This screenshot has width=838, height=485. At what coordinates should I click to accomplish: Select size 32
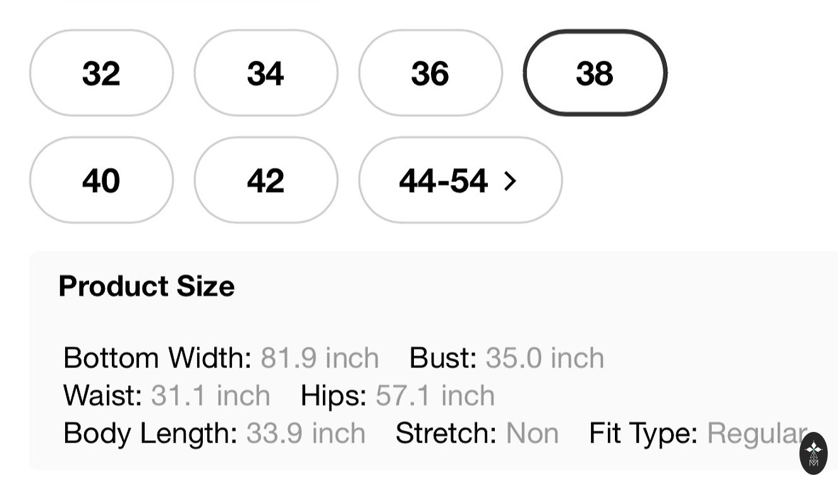pos(101,73)
